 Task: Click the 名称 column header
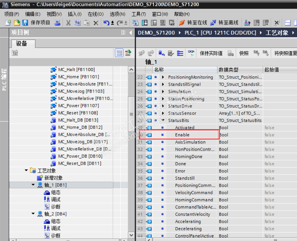[x=185, y=70]
